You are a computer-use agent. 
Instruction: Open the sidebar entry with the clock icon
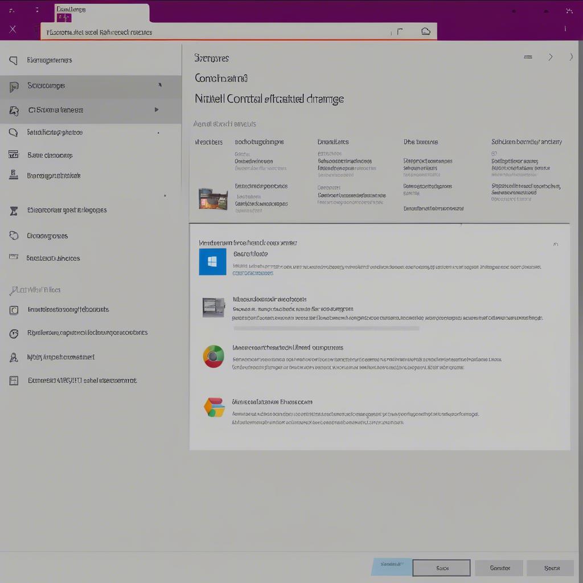click(91, 333)
